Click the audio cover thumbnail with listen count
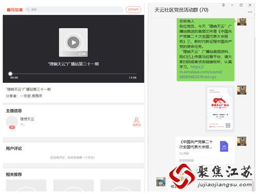The image size is (258, 194). tap(73, 42)
